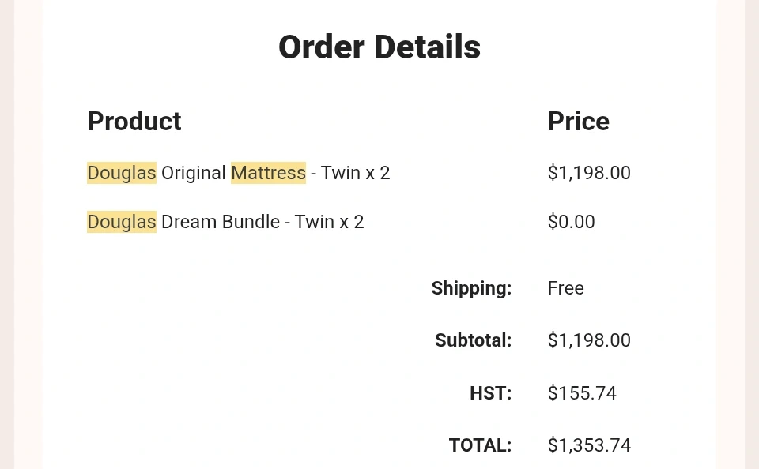Click the Free shipping value
759x469 pixels.
(565, 288)
